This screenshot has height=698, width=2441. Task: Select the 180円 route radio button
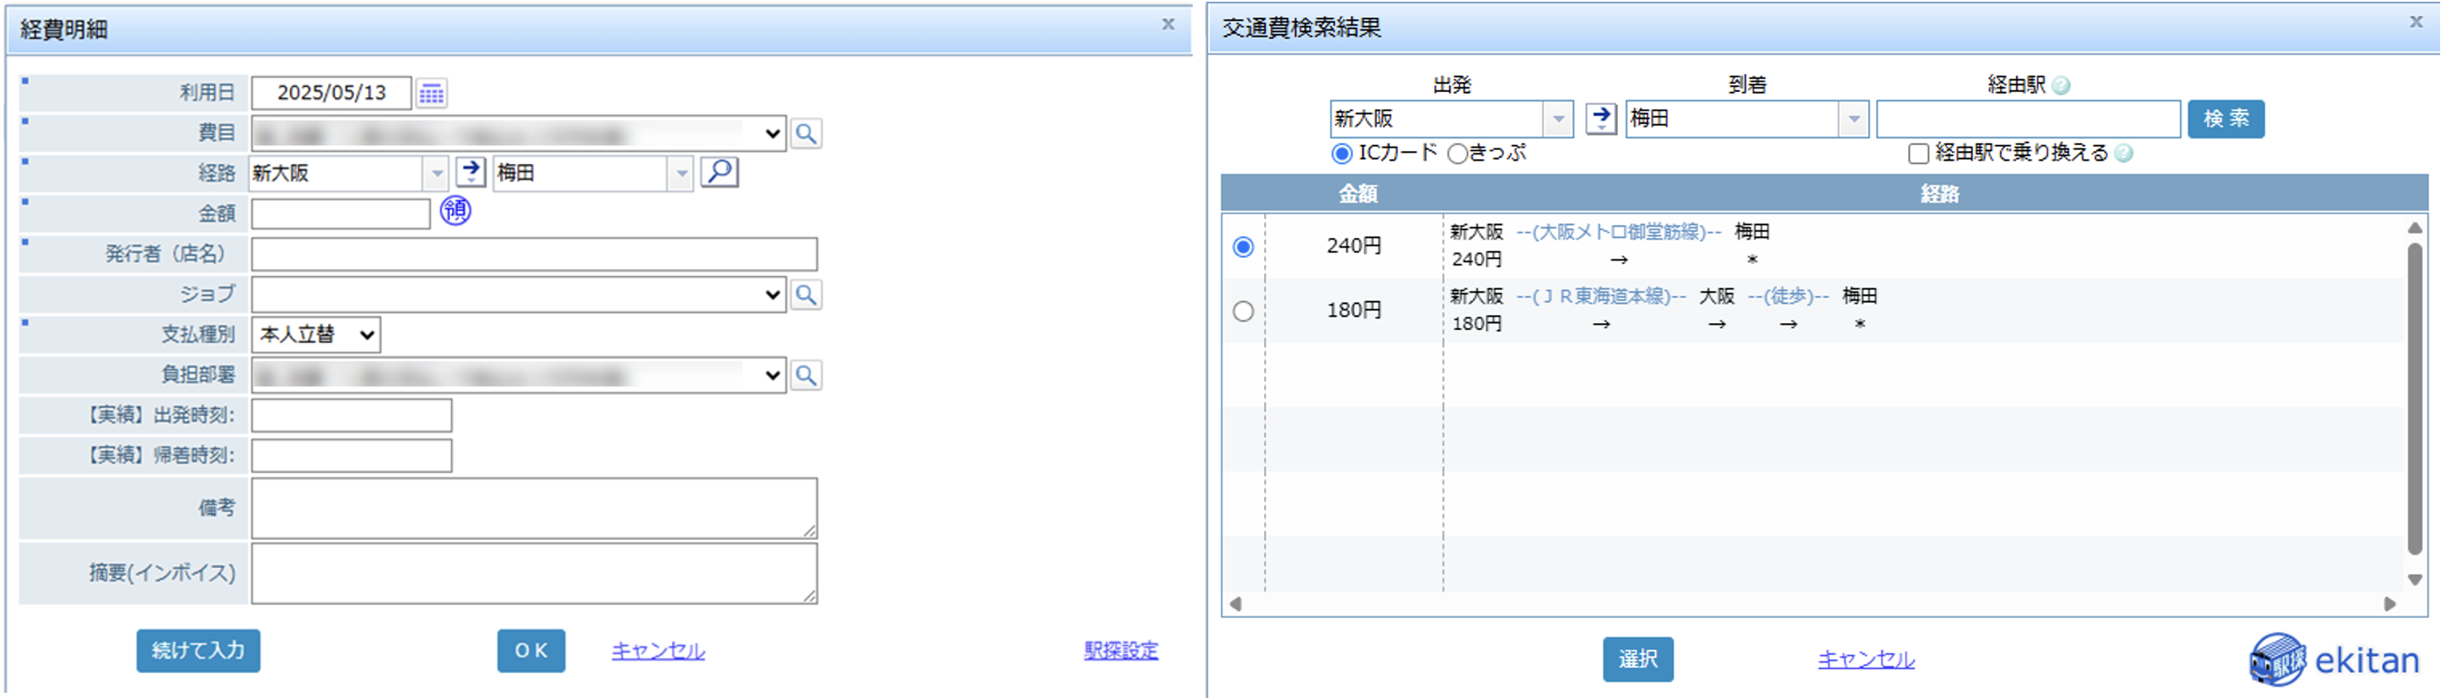coord(1242,311)
